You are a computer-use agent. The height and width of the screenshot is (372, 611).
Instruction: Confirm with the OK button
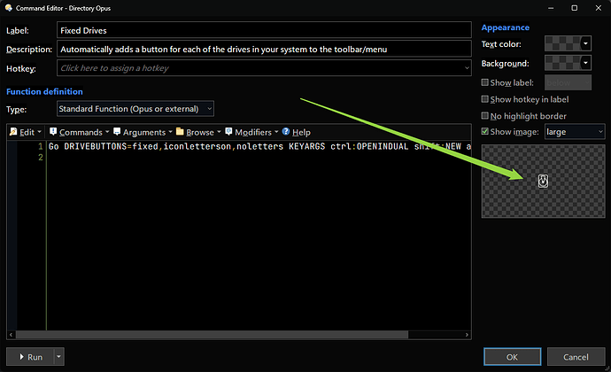512,357
